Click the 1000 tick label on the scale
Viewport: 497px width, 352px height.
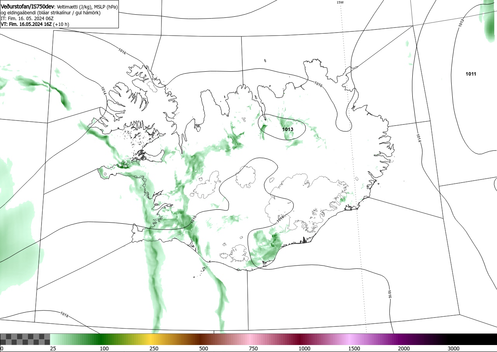304,349
